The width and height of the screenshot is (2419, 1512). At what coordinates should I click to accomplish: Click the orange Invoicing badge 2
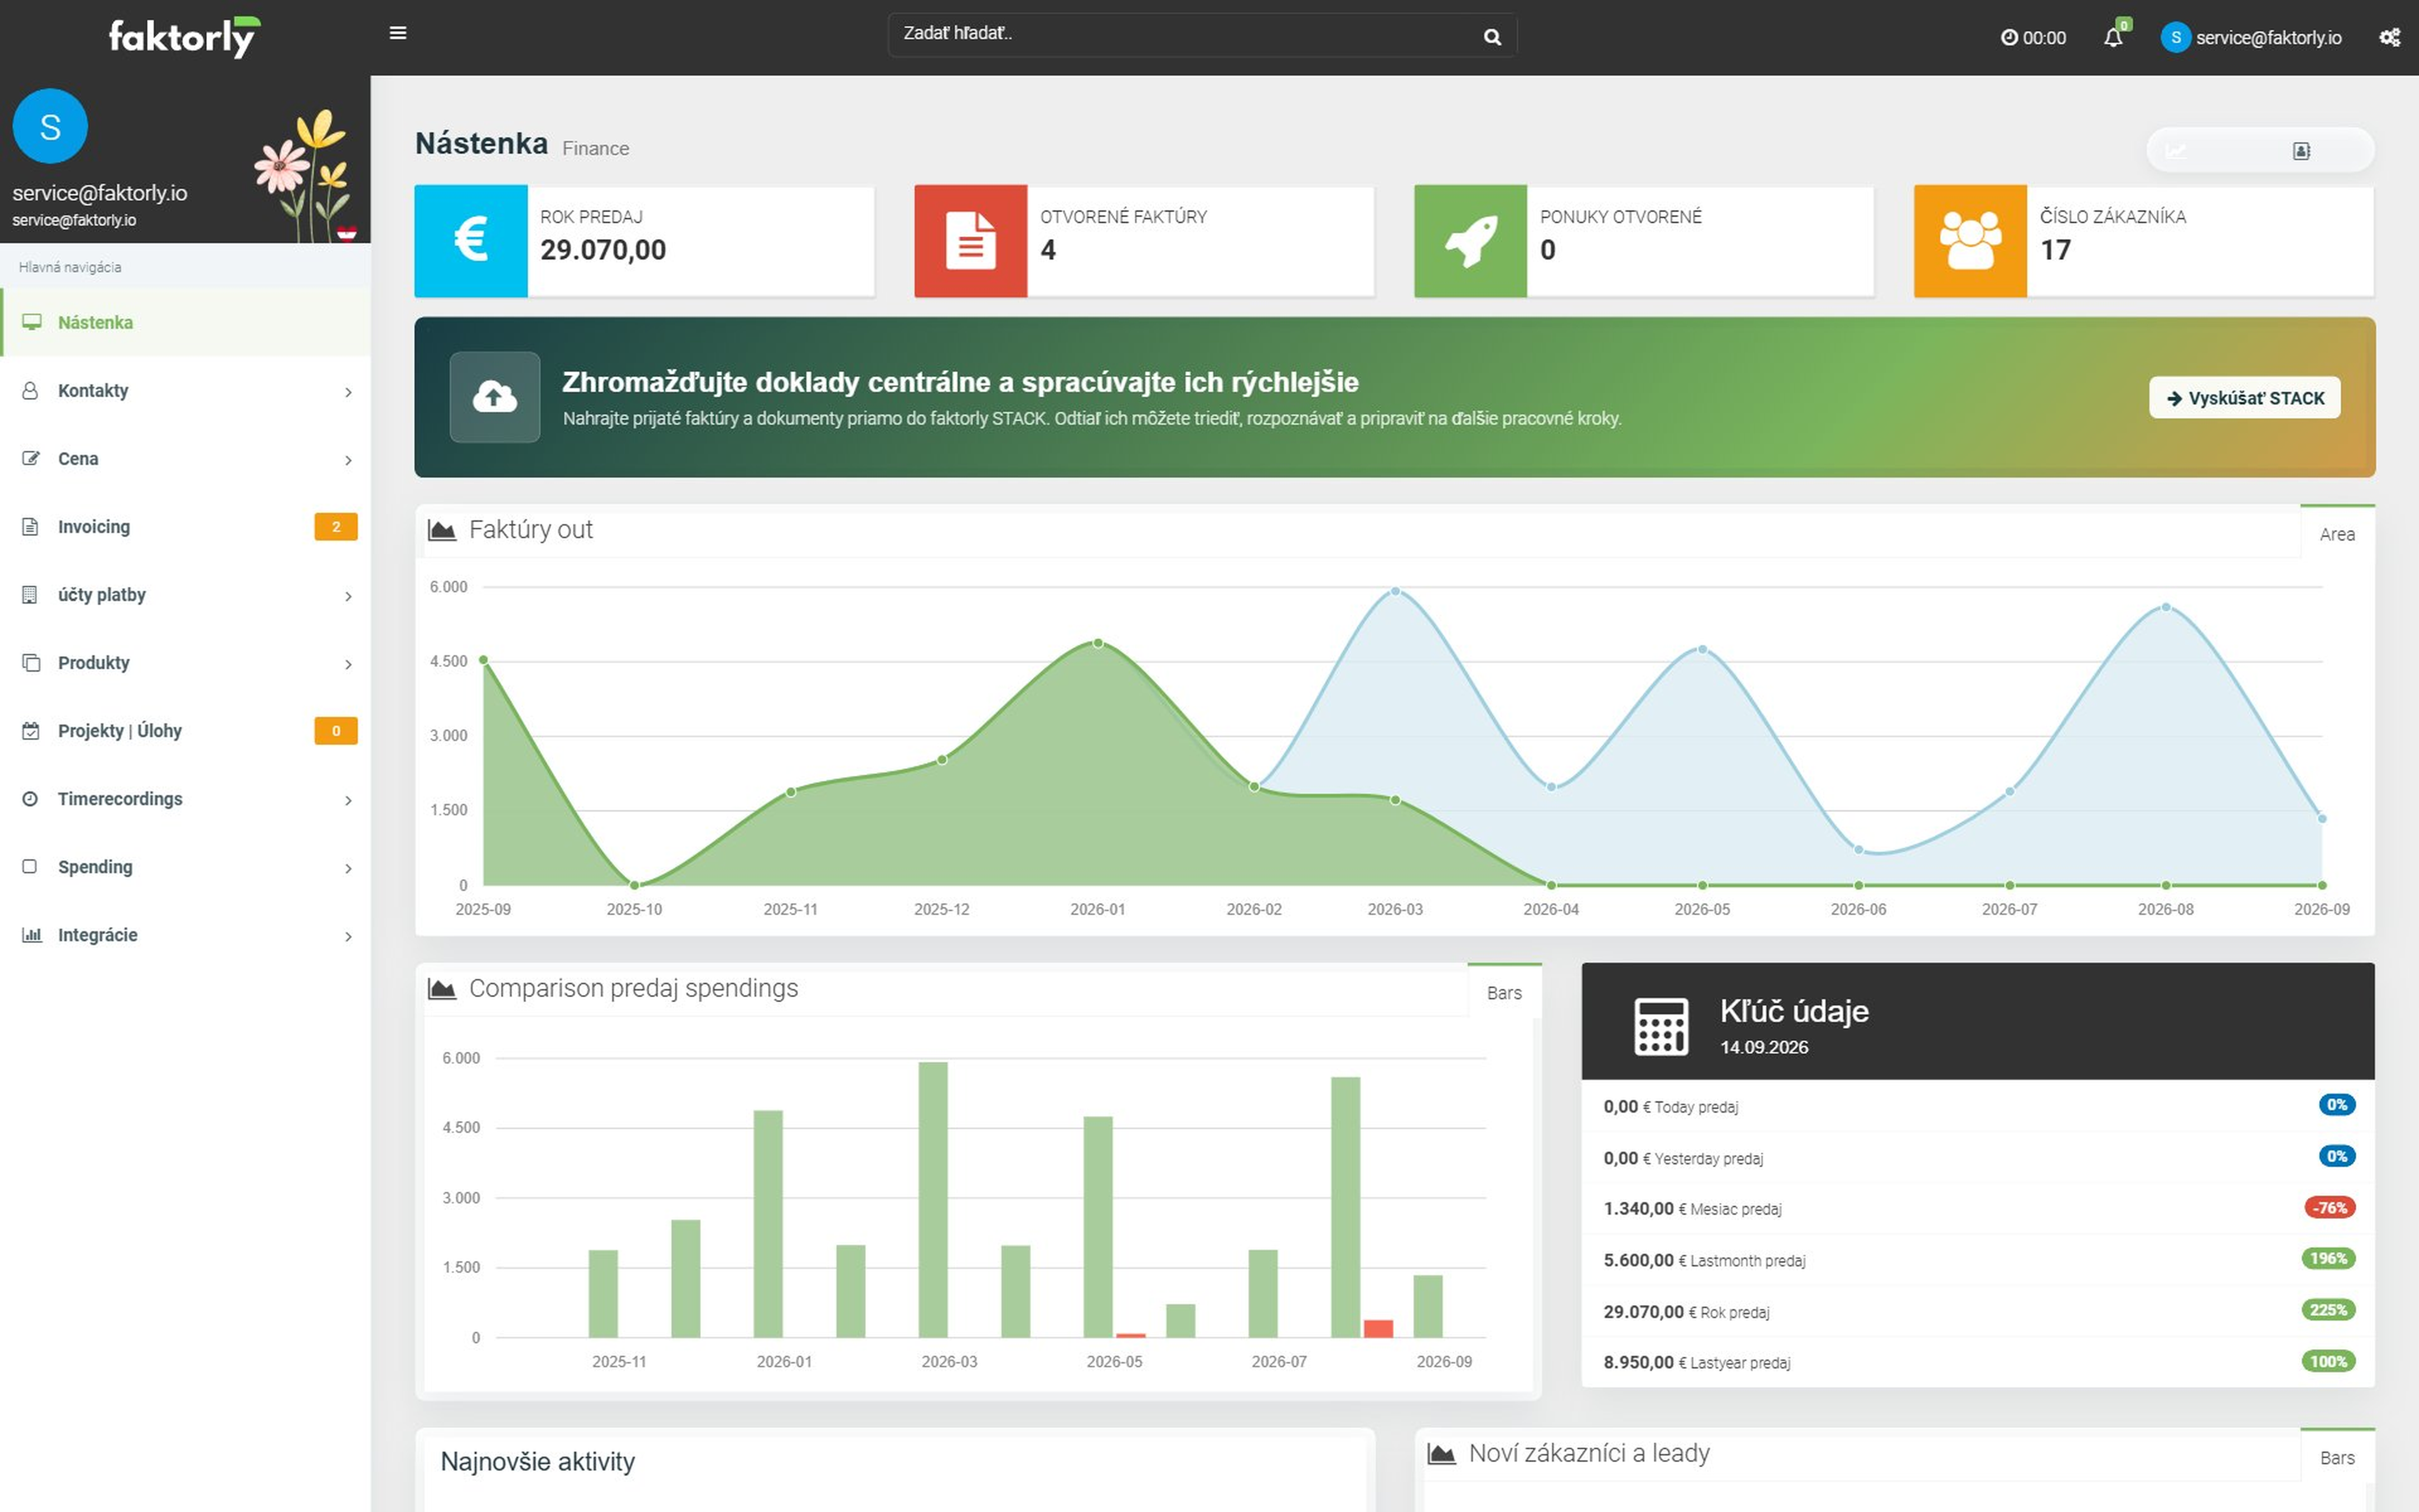[336, 527]
